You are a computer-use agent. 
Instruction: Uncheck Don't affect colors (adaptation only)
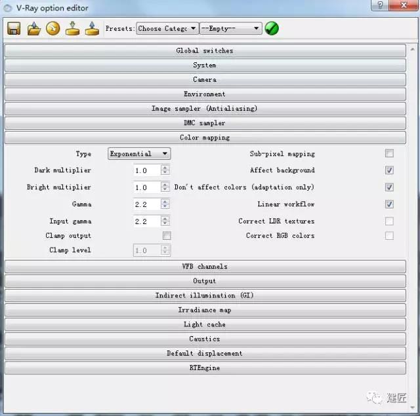point(389,187)
